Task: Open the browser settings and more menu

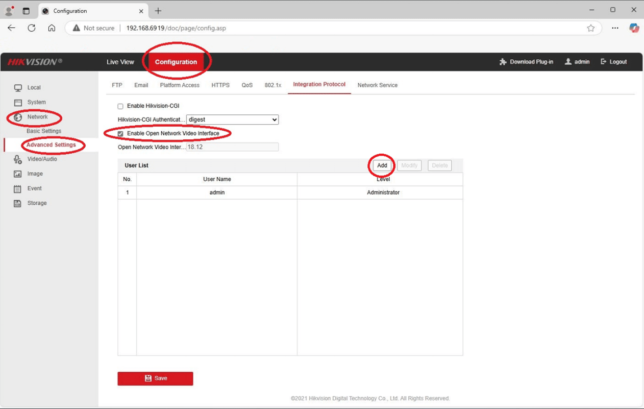Action: pos(615,28)
